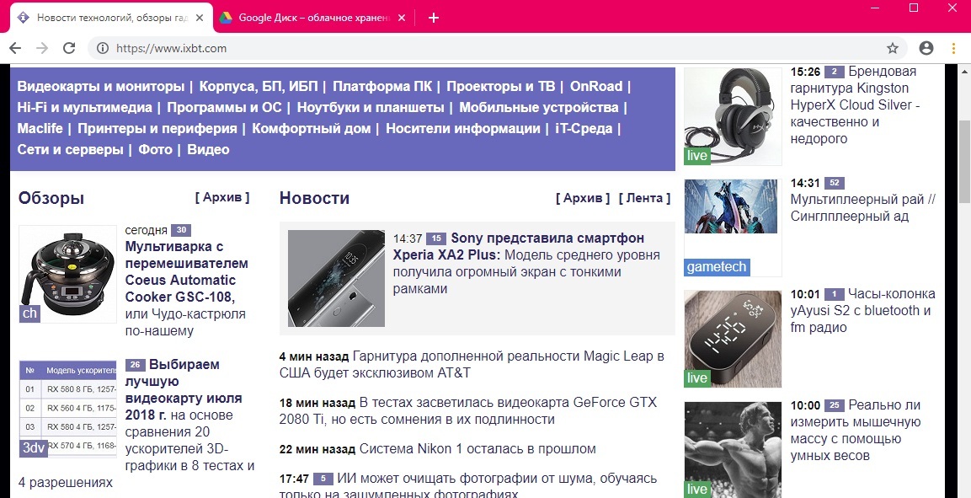Open the Видео section

(x=208, y=150)
